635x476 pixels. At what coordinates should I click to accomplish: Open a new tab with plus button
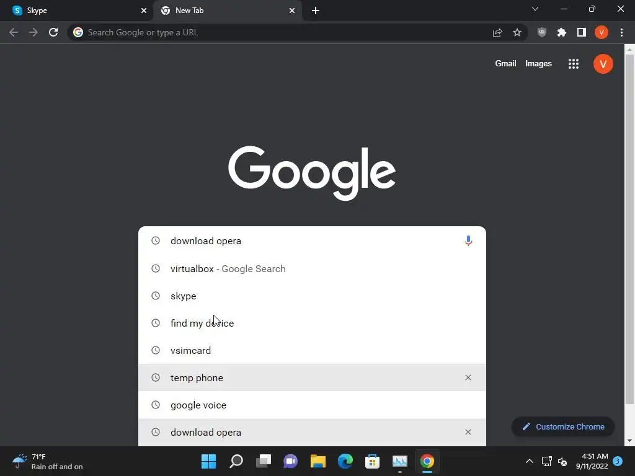(316, 11)
